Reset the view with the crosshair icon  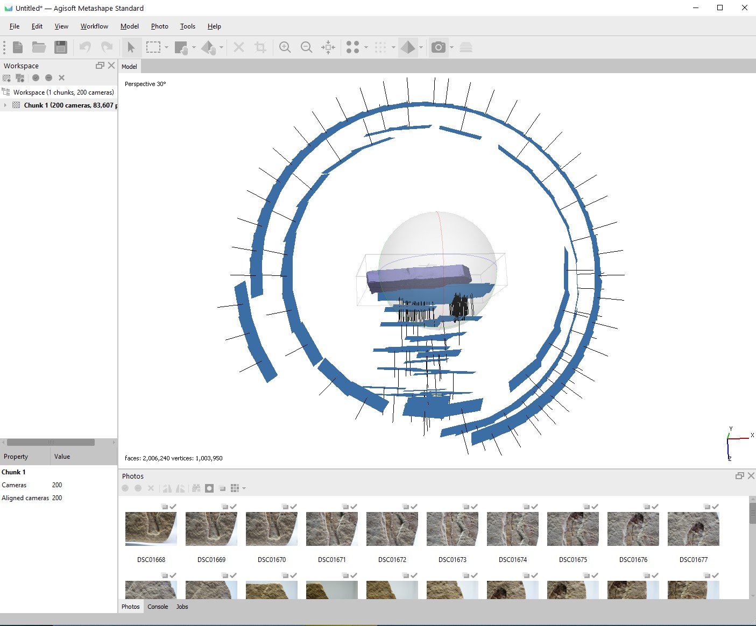pyautogui.click(x=328, y=47)
